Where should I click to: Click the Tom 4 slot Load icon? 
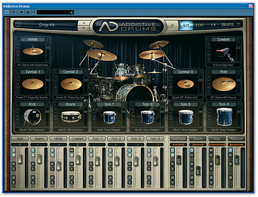click(x=209, y=104)
